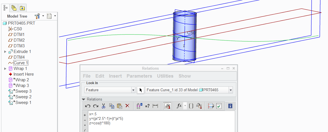
Task: Verify relations with checkmark icon
Action: 219,106
